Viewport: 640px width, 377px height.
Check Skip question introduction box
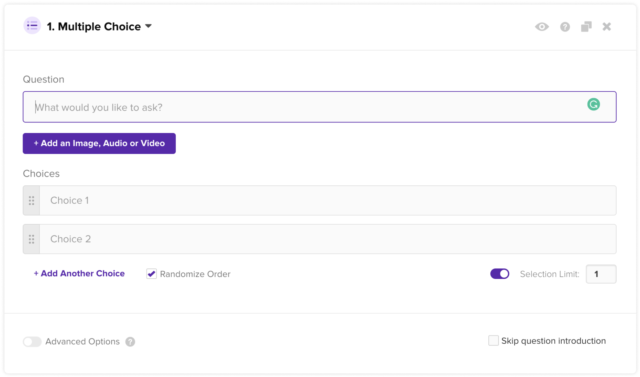point(493,341)
